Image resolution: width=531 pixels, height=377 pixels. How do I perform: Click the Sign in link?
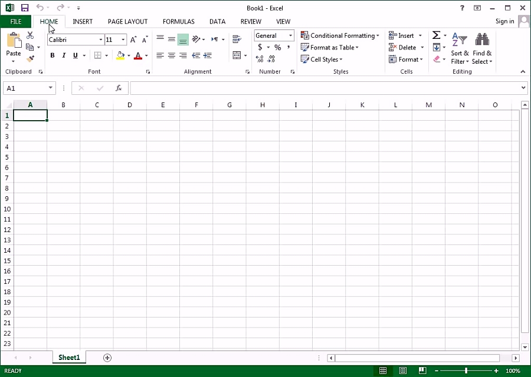(x=504, y=21)
